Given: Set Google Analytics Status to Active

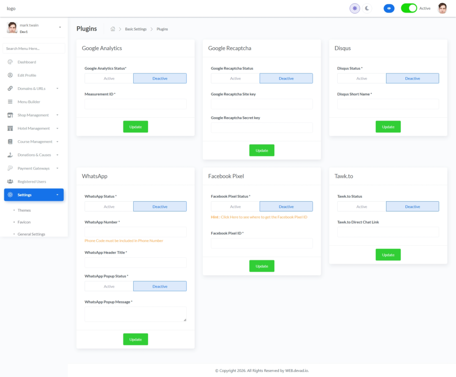Looking at the screenshot, I should tap(109, 78).
